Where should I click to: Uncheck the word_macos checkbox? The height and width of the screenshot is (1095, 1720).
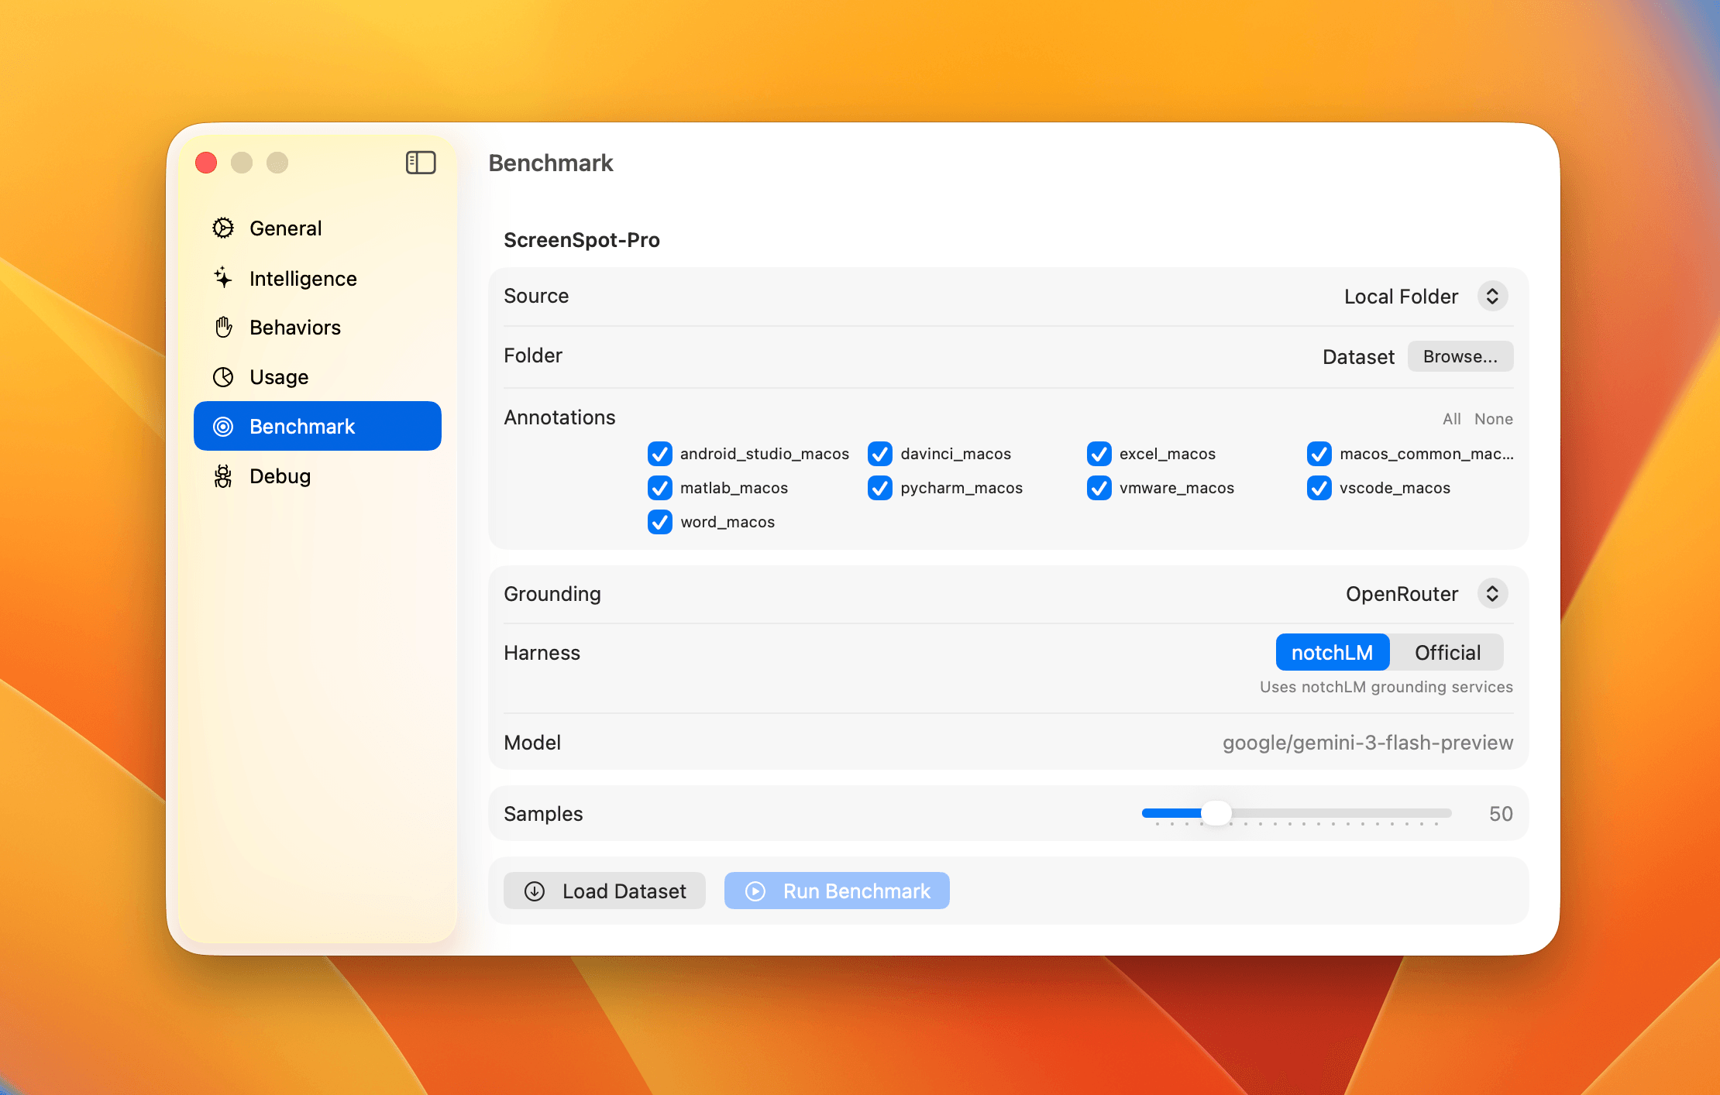[x=660, y=522]
